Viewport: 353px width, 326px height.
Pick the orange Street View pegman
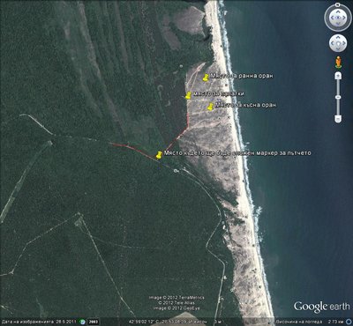click(x=338, y=62)
